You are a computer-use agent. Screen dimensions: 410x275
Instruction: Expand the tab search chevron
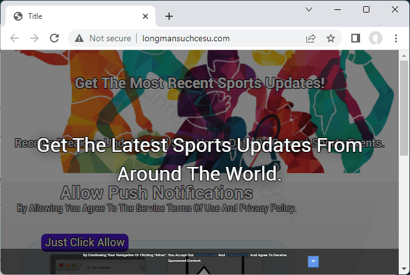(x=309, y=9)
